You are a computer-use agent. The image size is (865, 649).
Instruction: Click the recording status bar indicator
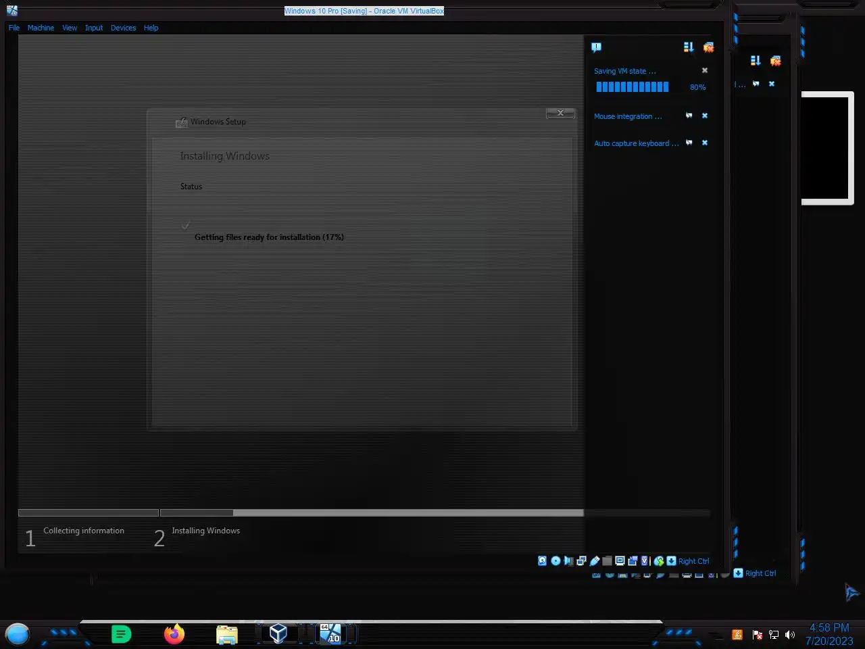coord(633,560)
